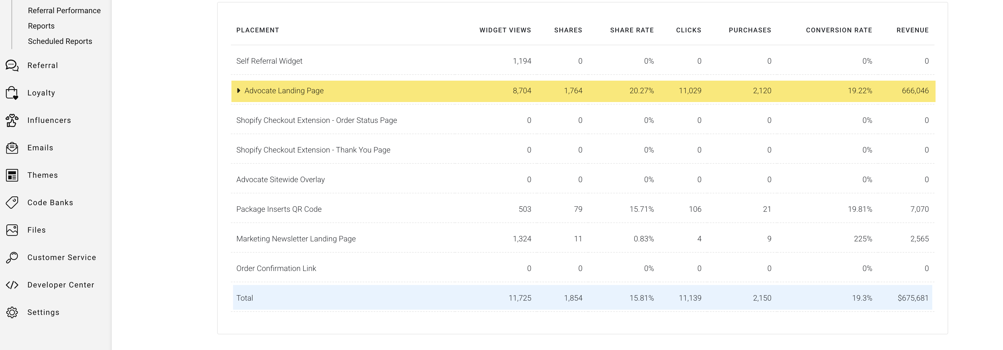Screen dimensions: 1003x350
Task: Expand the Advocate Landing Page row arrow
Action: coord(239,91)
